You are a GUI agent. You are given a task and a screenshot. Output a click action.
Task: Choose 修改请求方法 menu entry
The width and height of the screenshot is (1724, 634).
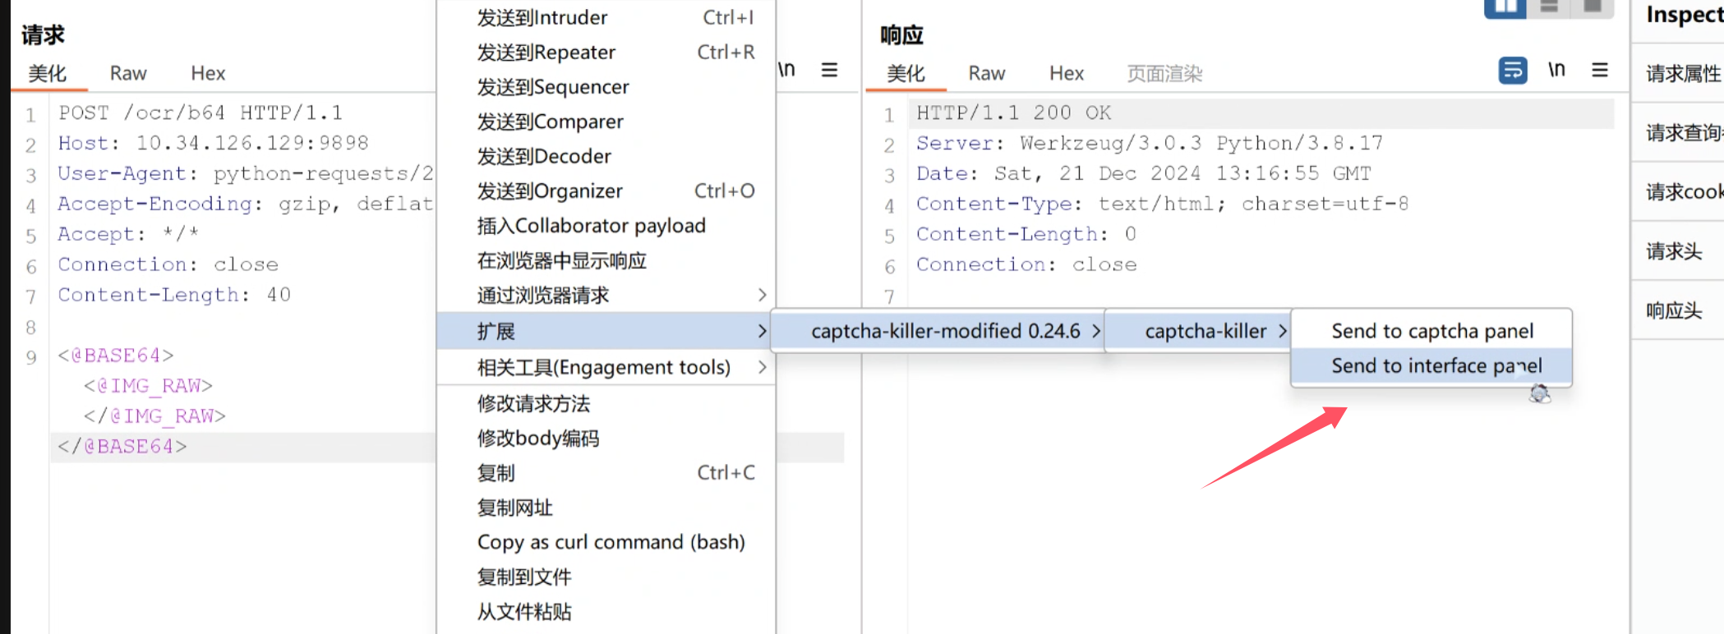(606, 403)
